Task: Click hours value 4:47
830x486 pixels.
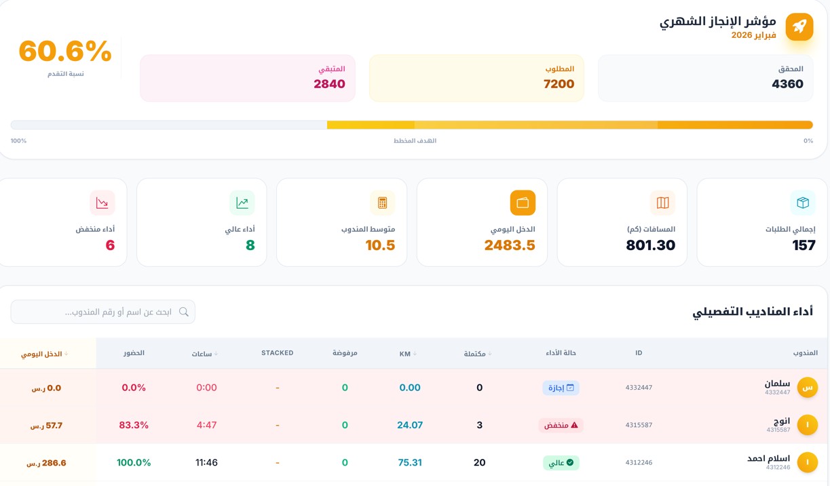Action: click(x=206, y=425)
